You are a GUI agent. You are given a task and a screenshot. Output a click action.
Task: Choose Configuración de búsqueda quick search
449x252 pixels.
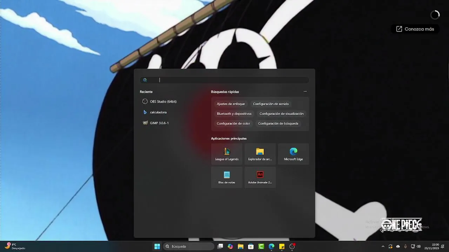tap(278, 124)
